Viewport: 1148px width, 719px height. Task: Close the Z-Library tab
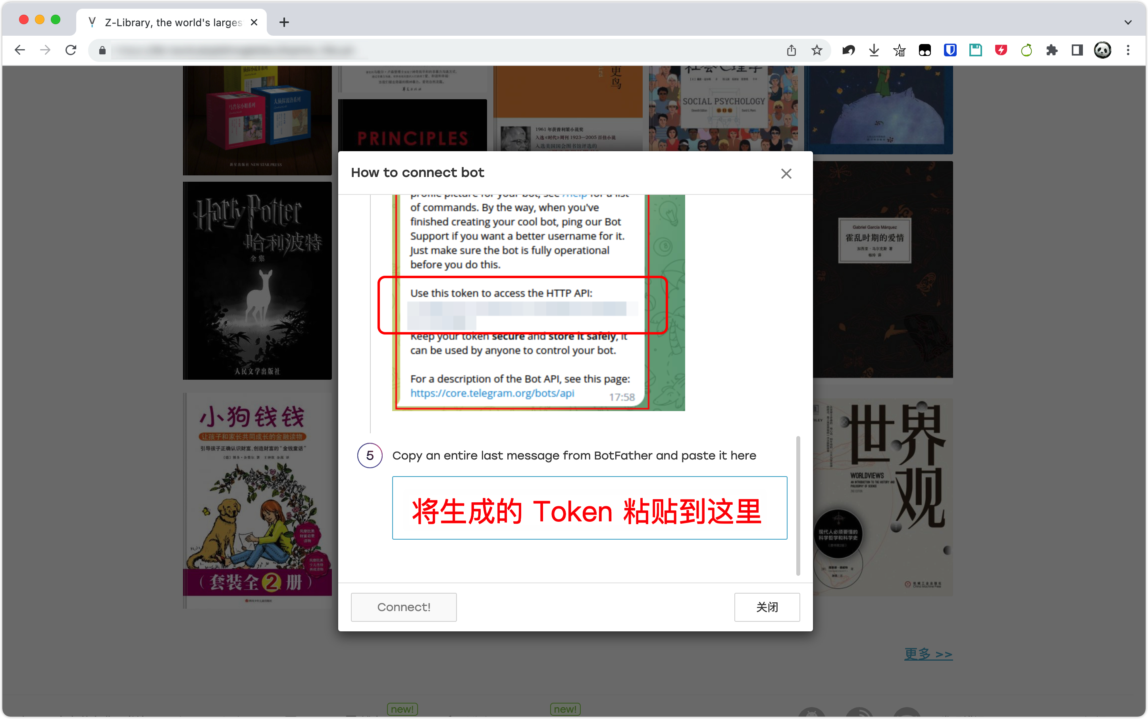pos(254,22)
